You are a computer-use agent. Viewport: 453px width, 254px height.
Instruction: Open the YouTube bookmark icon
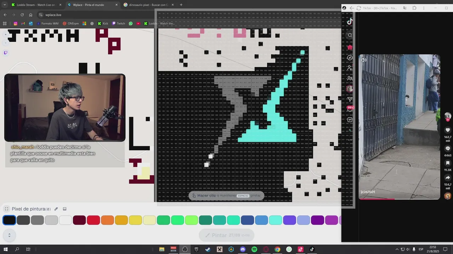click(138, 24)
